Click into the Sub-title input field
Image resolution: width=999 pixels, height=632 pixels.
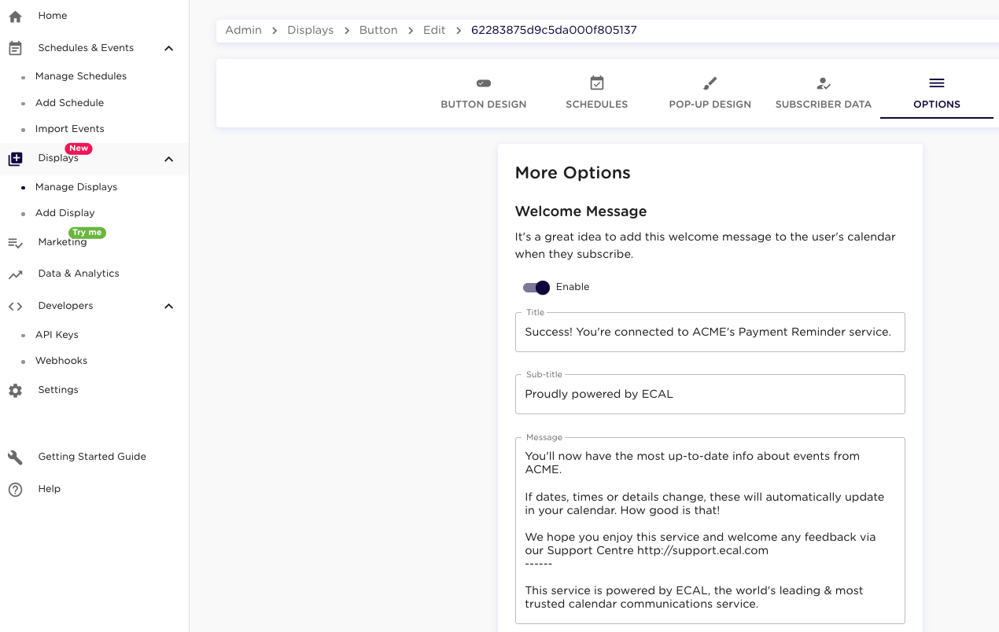710,395
